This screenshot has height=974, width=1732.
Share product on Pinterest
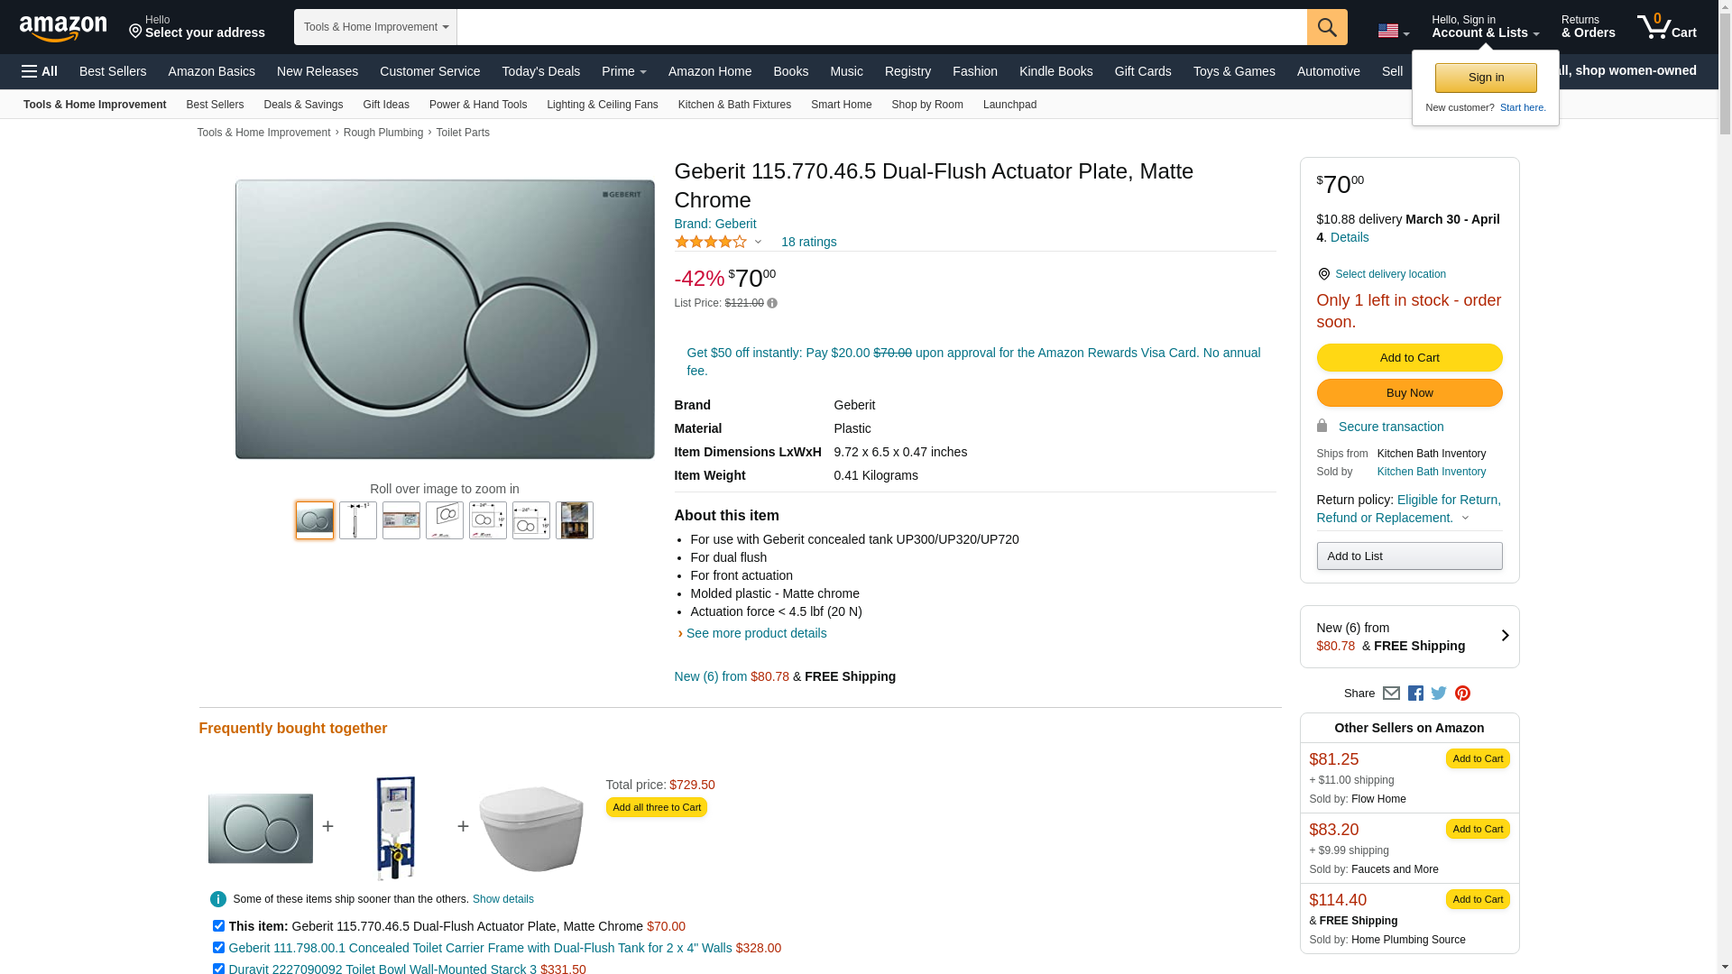(1462, 694)
